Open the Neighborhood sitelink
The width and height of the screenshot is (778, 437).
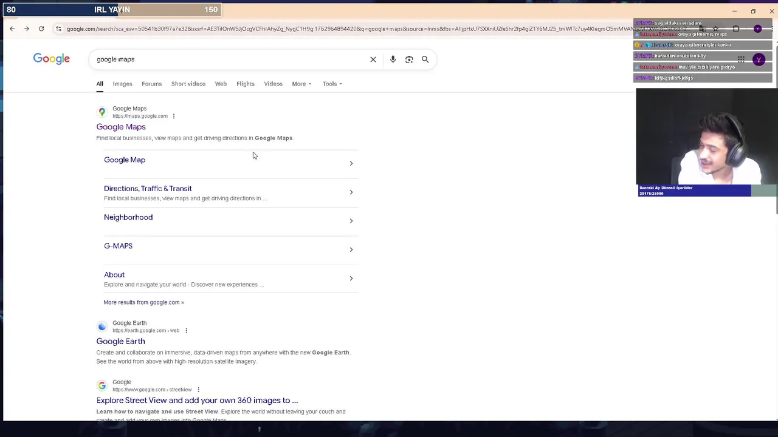coord(128,217)
